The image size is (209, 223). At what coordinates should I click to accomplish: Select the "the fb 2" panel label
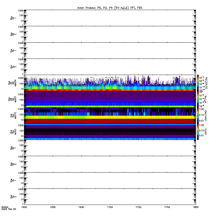pos(13,197)
